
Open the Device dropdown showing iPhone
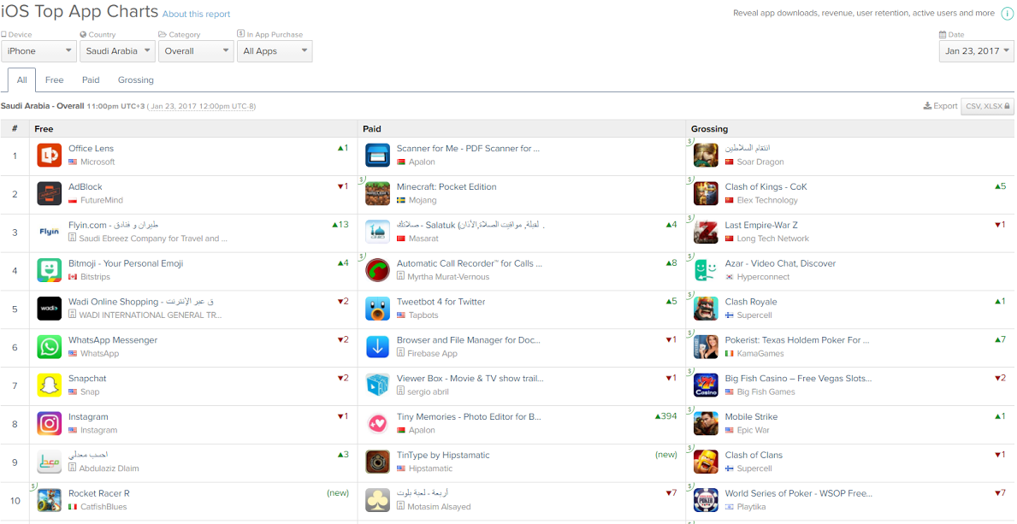[39, 51]
